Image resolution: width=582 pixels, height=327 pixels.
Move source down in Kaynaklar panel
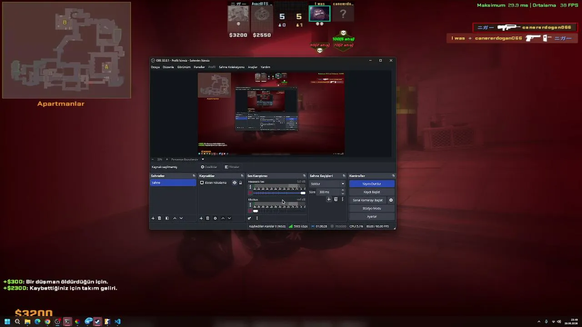229,218
